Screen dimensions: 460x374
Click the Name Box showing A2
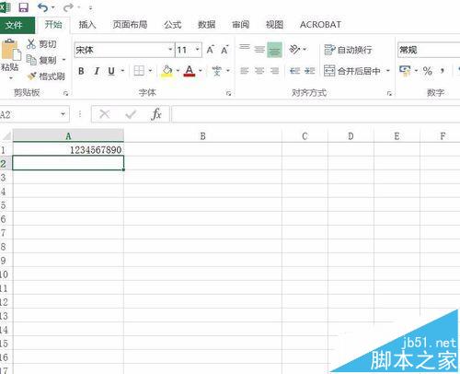(x=34, y=114)
